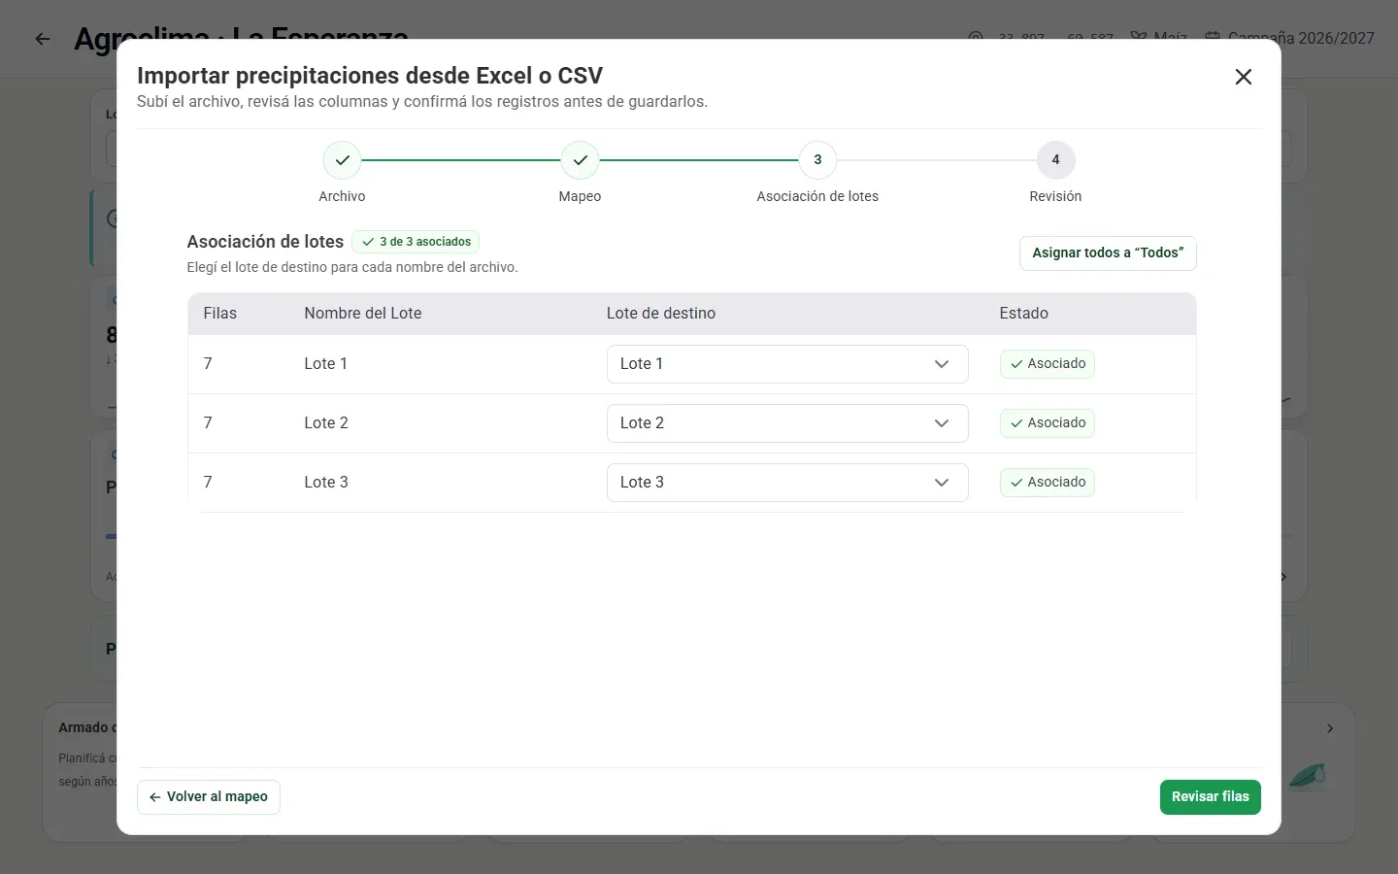
Task: Click the "3 de 3 asociados" badge
Action: 416,242
